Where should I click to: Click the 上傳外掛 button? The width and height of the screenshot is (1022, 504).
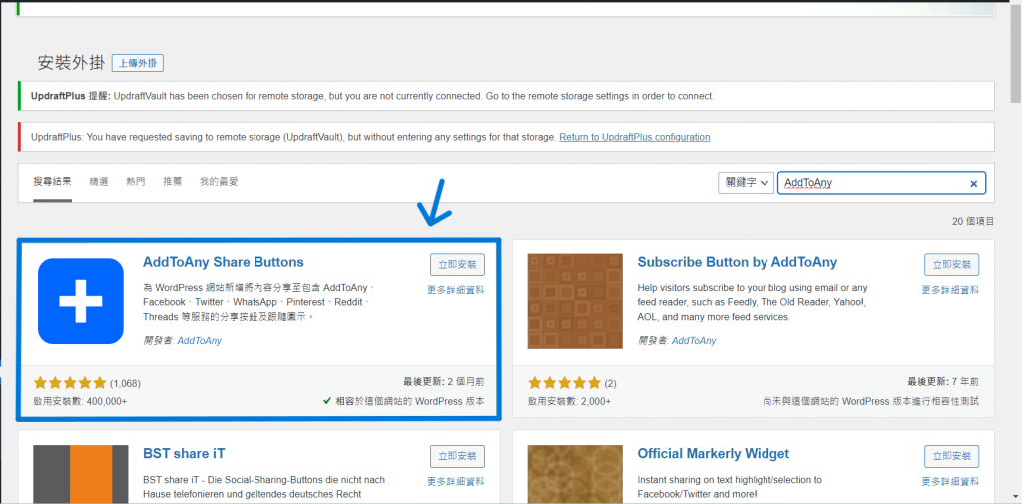(x=138, y=63)
